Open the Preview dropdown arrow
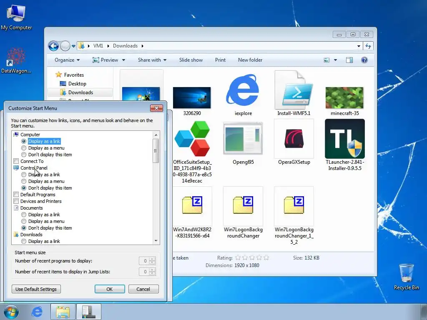Viewport: 427px width, 320px height. click(123, 60)
